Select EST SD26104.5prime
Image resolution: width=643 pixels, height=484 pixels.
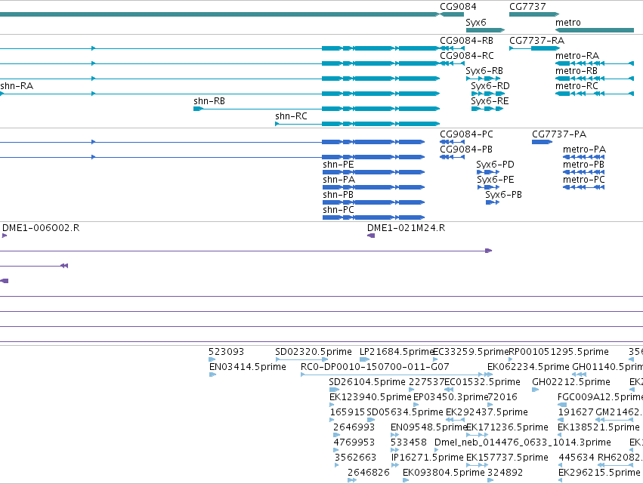pos(334,390)
